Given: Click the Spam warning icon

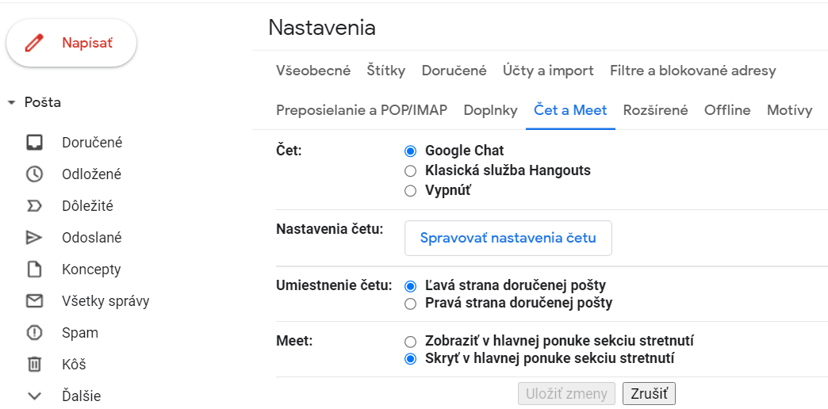Looking at the screenshot, I should pos(34,333).
